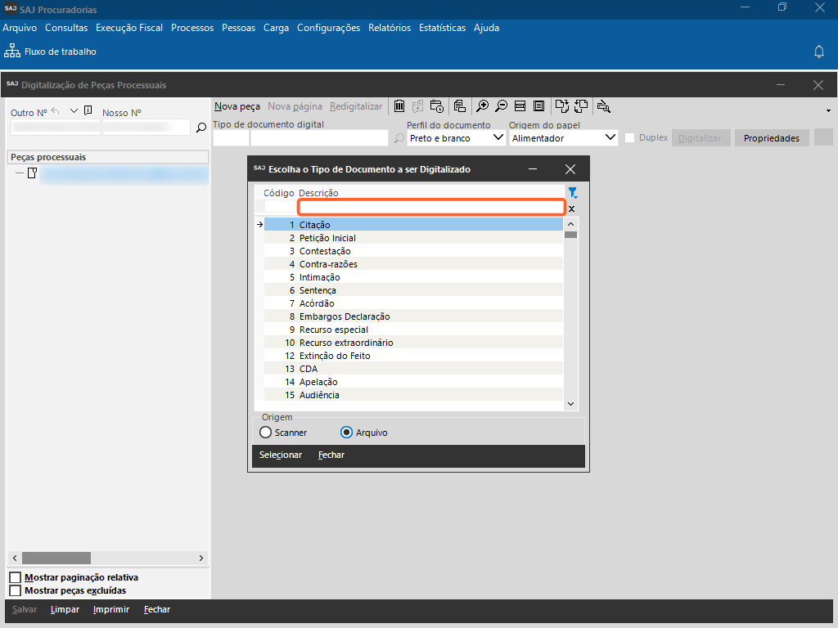Image resolution: width=838 pixels, height=628 pixels.
Task: Open the Execução Fiscal menu
Action: [x=129, y=28]
